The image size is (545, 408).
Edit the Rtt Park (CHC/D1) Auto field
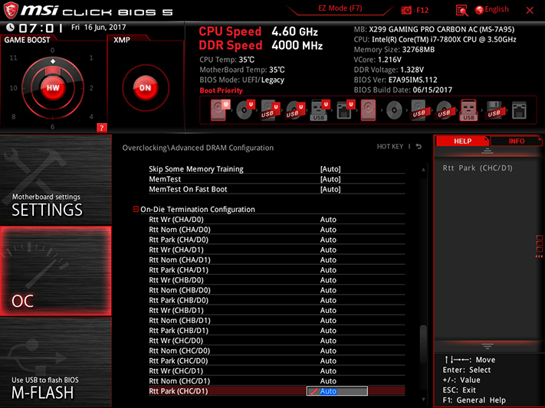click(x=337, y=391)
